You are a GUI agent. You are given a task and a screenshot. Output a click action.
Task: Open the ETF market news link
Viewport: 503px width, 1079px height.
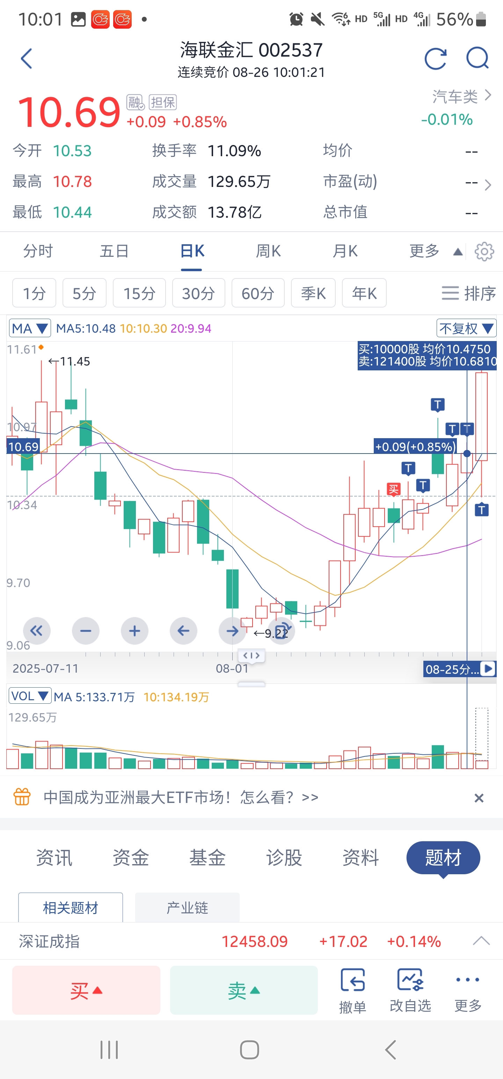[x=181, y=797]
